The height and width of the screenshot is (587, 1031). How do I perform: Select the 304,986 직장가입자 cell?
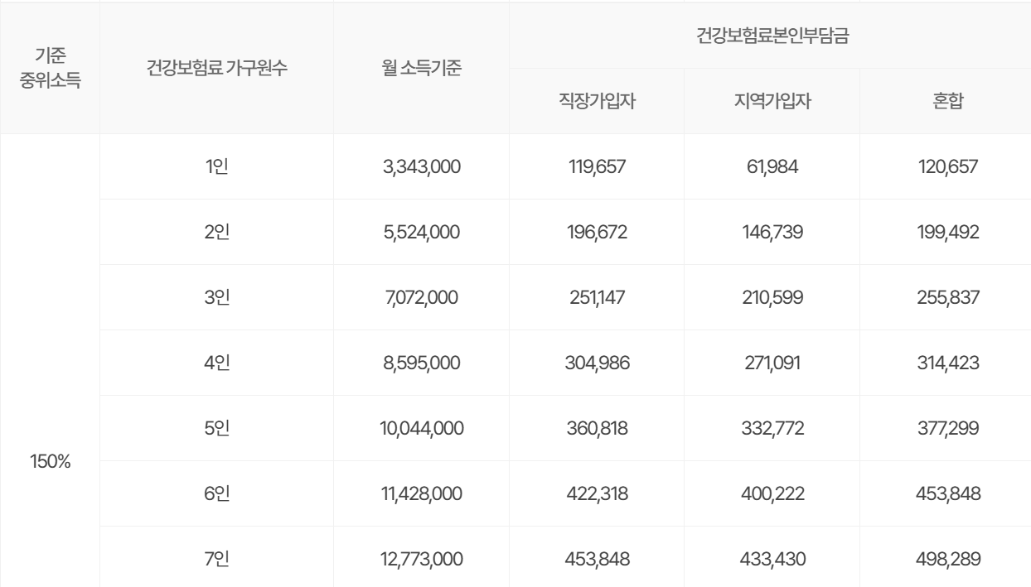click(598, 363)
